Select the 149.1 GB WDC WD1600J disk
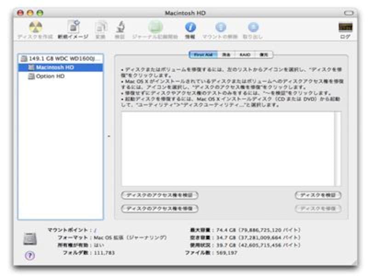Viewport: 368px width, 276px height. pos(61,58)
